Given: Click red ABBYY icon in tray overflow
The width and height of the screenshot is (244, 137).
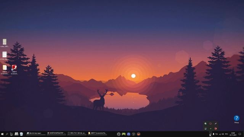Looking at the screenshot, I should 215,129.
